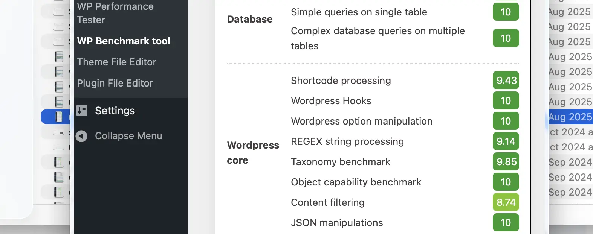The width and height of the screenshot is (593, 234).
Task: Select WP Benchmark tool in sidebar
Action: pyautogui.click(x=124, y=41)
